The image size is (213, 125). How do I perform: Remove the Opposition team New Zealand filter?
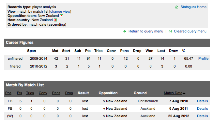(x=62, y=16)
